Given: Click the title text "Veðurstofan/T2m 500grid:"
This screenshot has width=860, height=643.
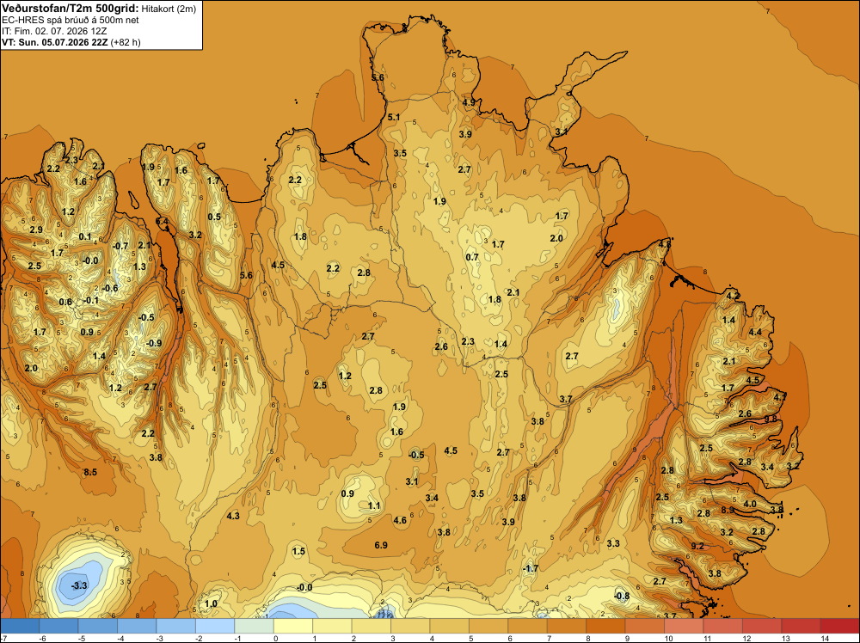Looking at the screenshot, I should pyautogui.click(x=71, y=9).
